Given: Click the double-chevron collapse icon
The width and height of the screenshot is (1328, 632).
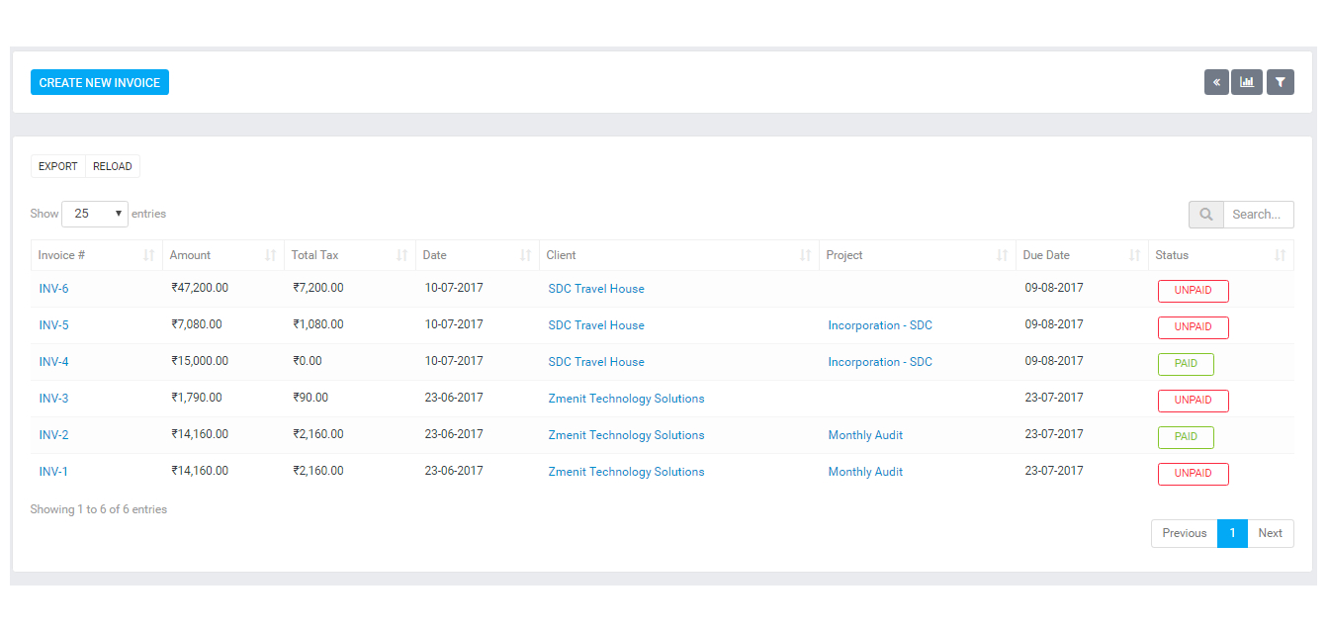Looking at the screenshot, I should coord(1216,82).
